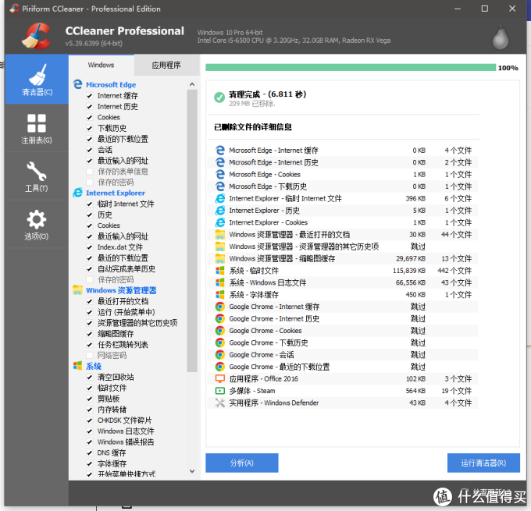Viewport: 531px width, 511px height.
Task: Click the 442 个文件 count value
Action: (x=454, y=271)
